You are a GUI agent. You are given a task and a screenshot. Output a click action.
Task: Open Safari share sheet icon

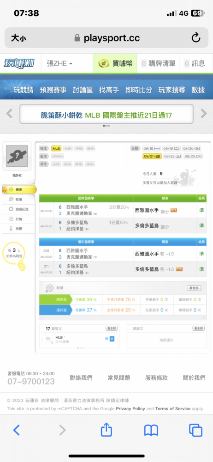[x=106, y=430]
